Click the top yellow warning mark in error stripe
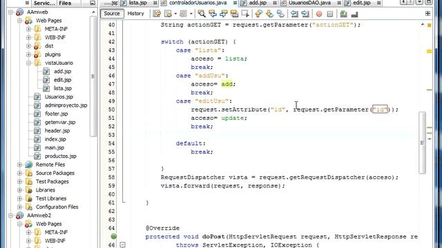The height and width of the screenshot is (248, 442). 430,25
